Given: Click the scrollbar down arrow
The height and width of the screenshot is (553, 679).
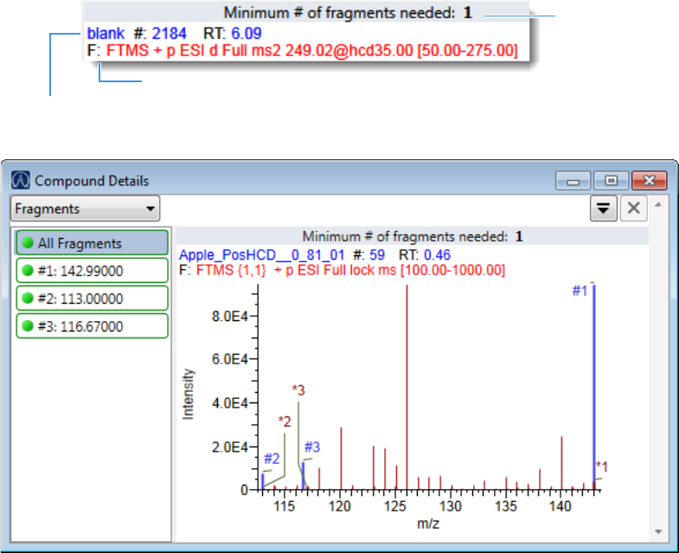Looking at the screenshot, I should 658,531.
